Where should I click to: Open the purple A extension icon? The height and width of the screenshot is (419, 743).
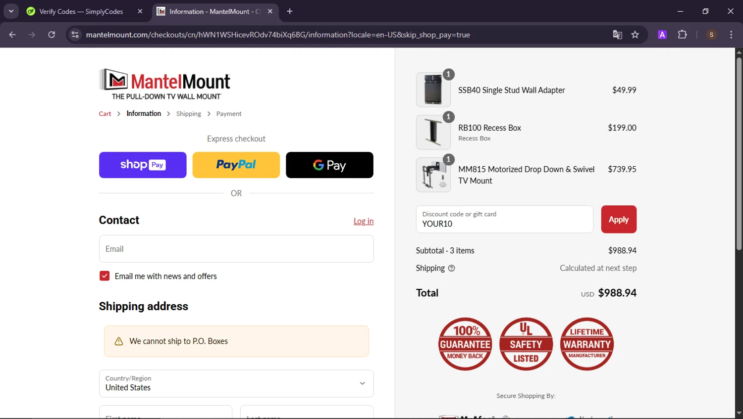click(x=662, y=35)
